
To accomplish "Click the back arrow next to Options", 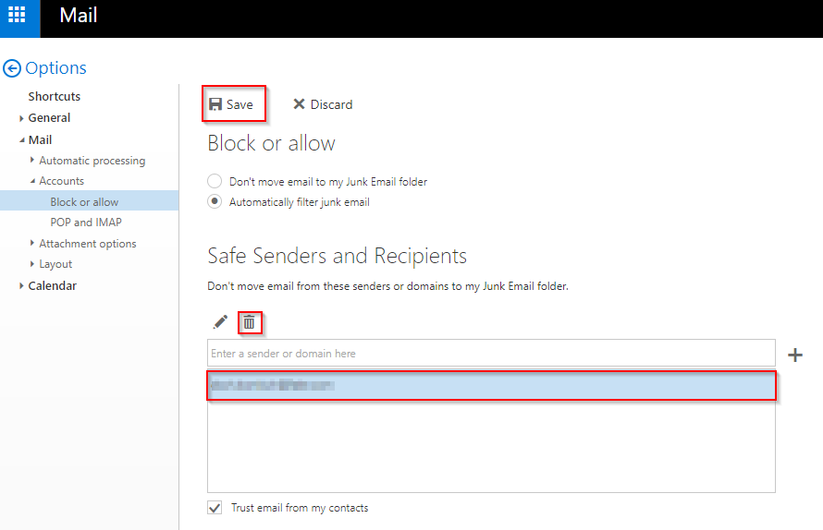I will click(12, 68).
